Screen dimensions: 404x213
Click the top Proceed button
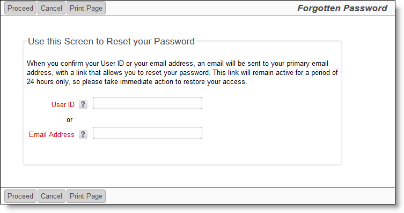pos(20,8)
